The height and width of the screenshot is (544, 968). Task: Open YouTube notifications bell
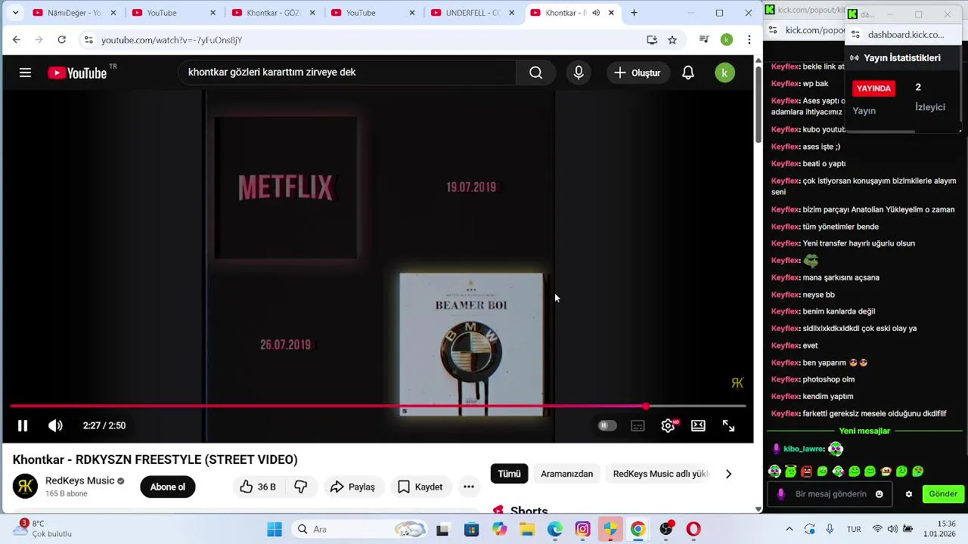click(x=688, y=73)
